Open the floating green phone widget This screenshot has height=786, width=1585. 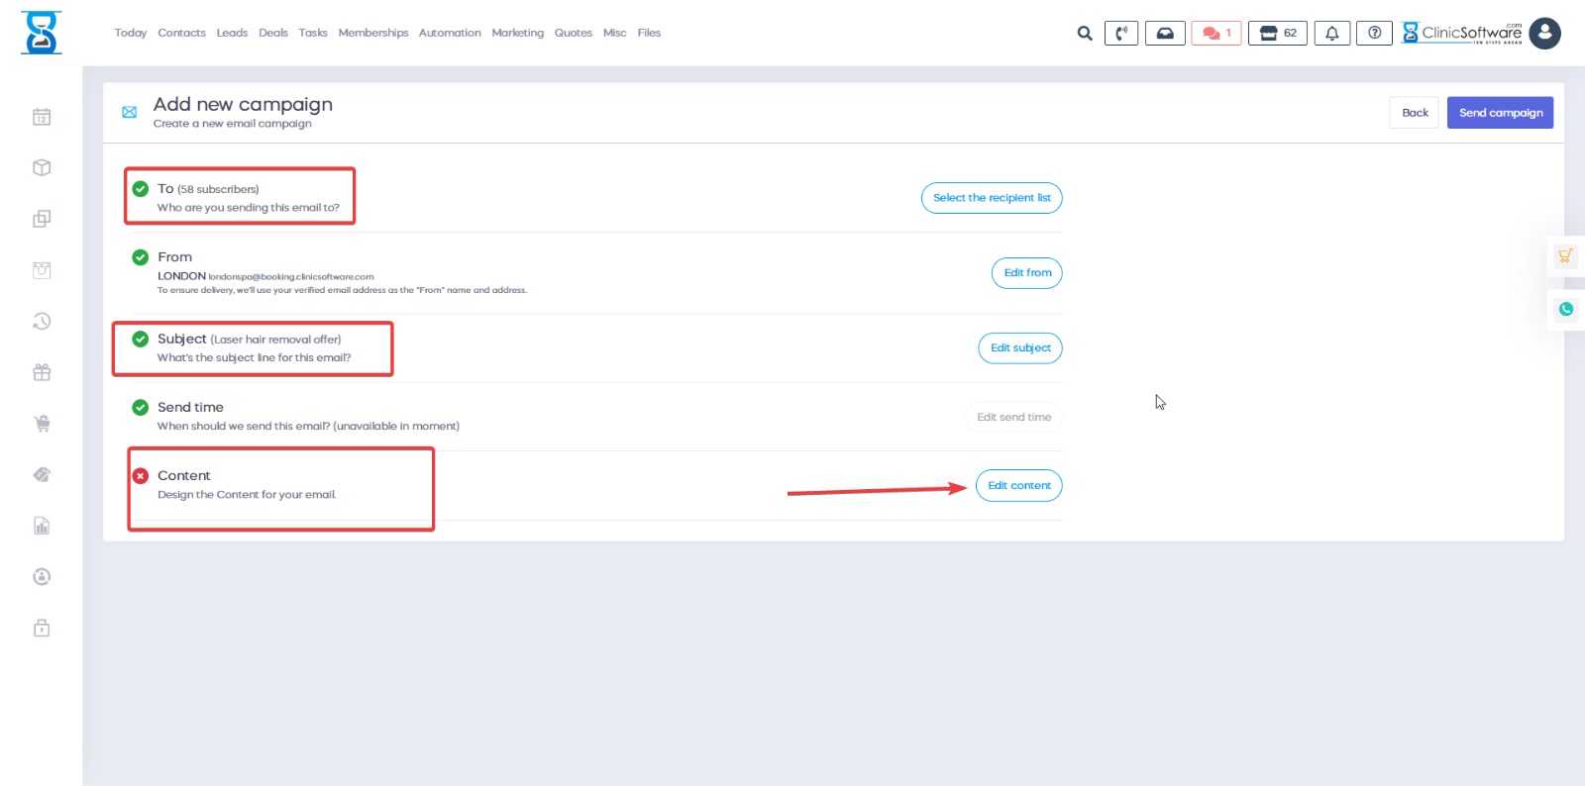click(x=1565, y=310)
